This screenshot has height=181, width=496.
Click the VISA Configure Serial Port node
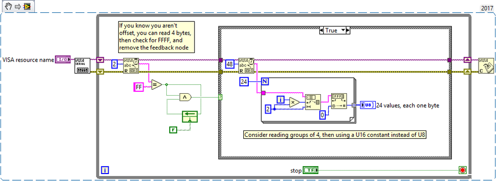(x=82, y=65)
